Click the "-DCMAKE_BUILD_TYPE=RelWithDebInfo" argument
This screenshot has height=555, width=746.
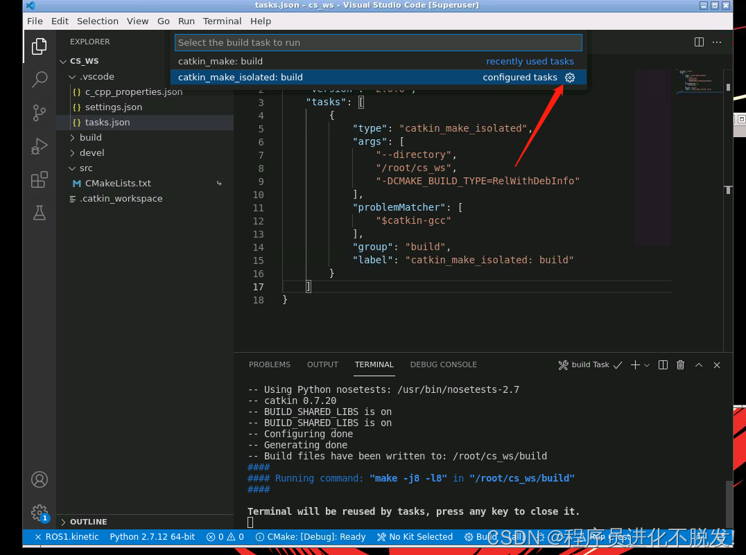pyautogui.click(x=478, y=181)
